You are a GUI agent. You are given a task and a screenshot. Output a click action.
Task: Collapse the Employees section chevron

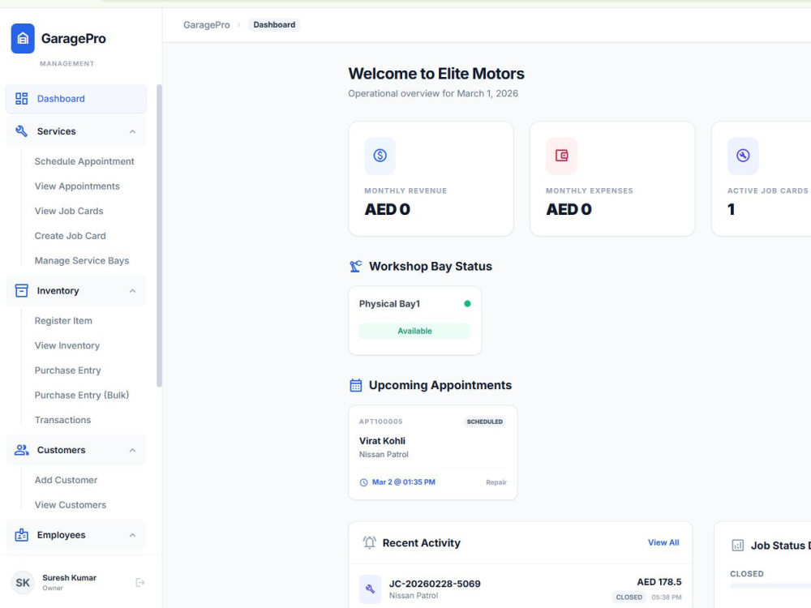pos(132,534)
